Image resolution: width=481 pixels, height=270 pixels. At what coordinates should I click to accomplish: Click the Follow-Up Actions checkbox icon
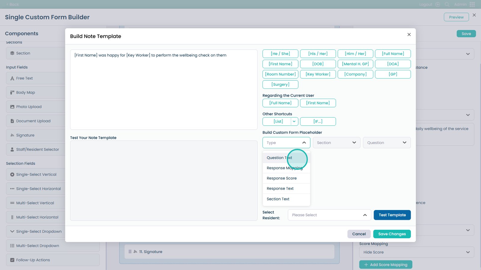[12, 260]
